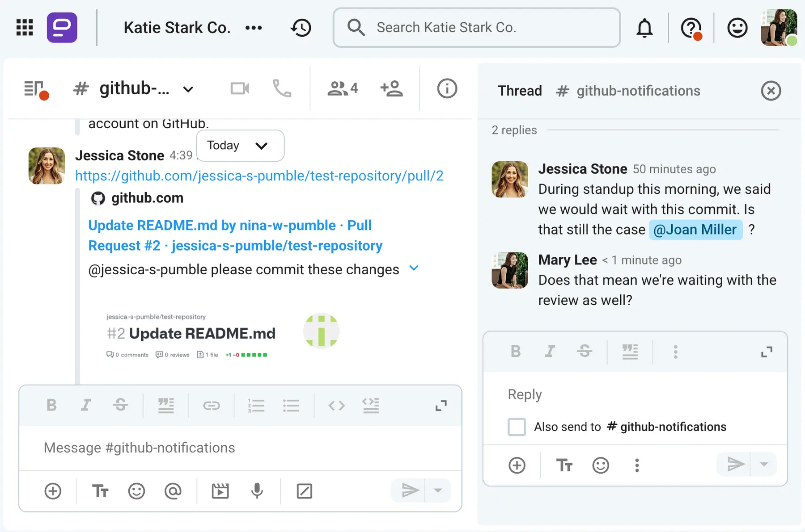This screenshot has height=532, width=805.
Task: Insert blockquote in the channel message editor
Action: [166, 405]
